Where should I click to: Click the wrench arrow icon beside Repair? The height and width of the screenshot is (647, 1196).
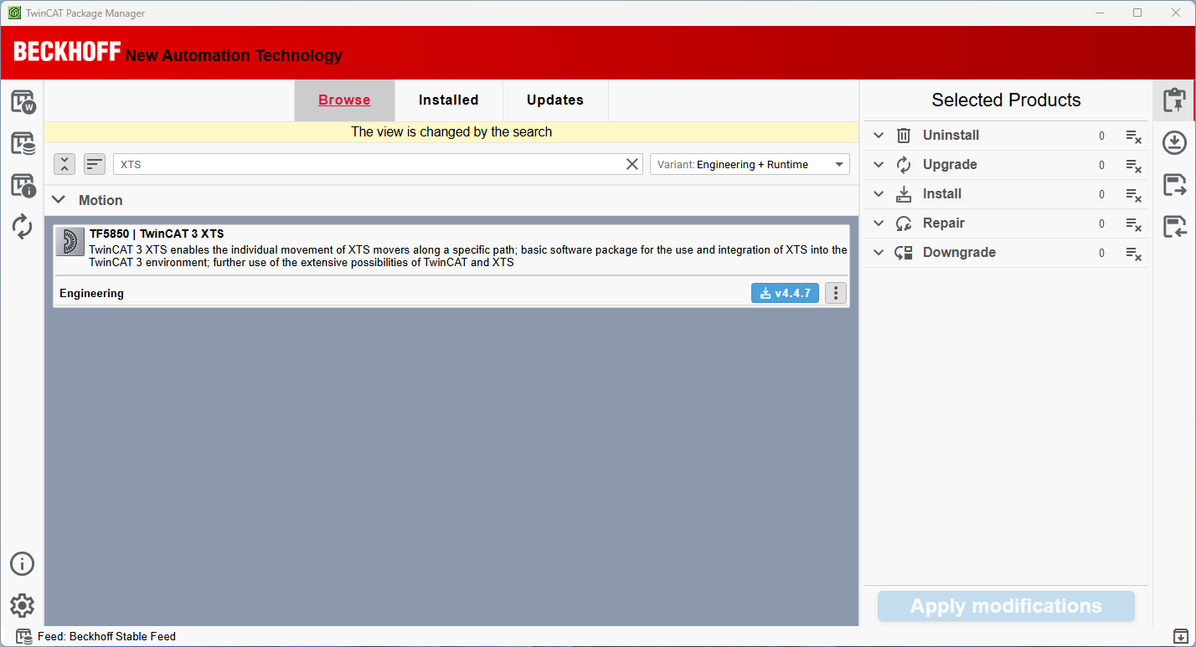coord(904,223)
